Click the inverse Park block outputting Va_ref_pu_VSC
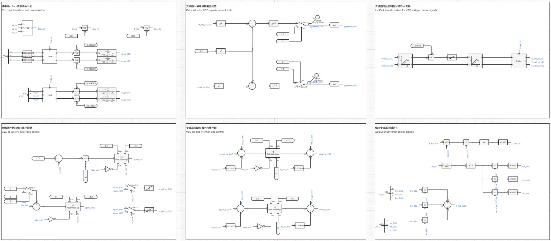 [x=519, y=61]
